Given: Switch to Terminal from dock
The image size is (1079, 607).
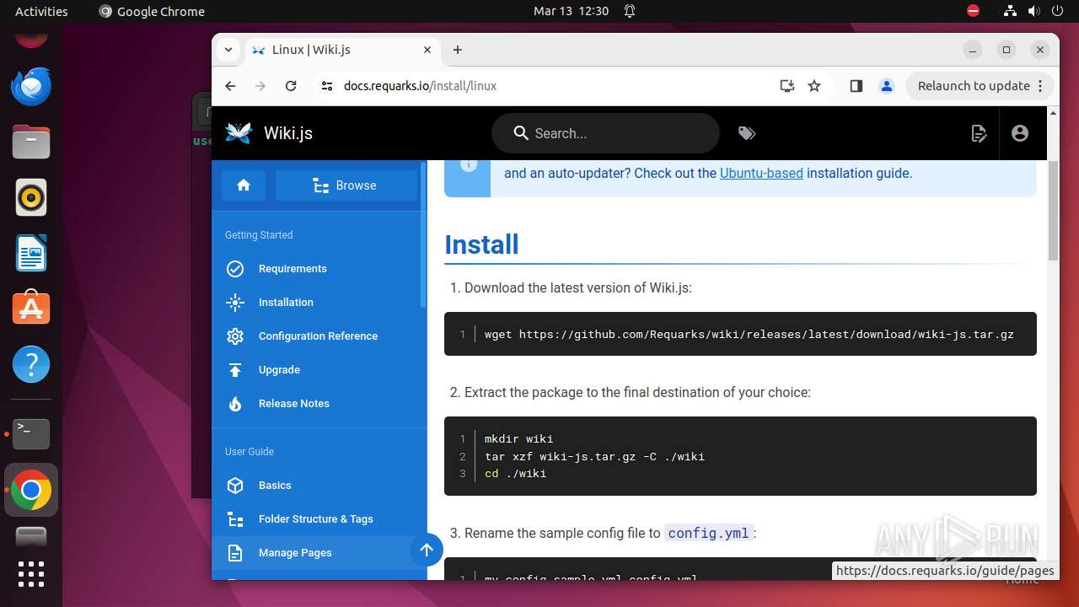Looking at the screenshot, I should 31,434.
